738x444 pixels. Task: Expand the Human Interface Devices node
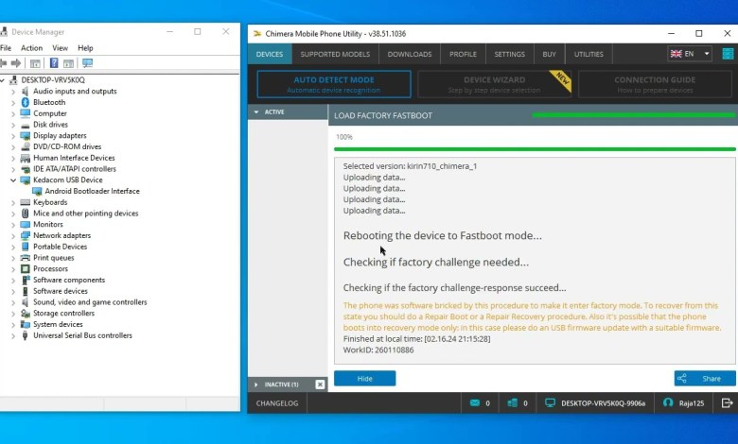click(x=13, y=158)
